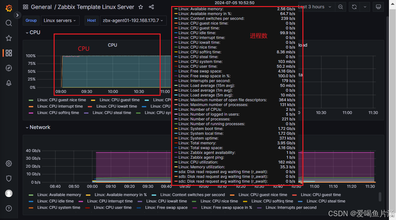The width and height of the screenshot is (396, 220).
Task: Click the Network legend vertical scrollbar
Action: click(380, 197)
